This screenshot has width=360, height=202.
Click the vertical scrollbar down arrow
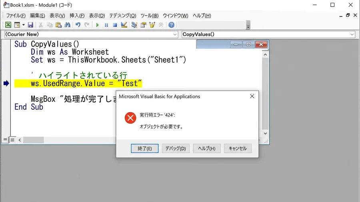tap(265, 133)
